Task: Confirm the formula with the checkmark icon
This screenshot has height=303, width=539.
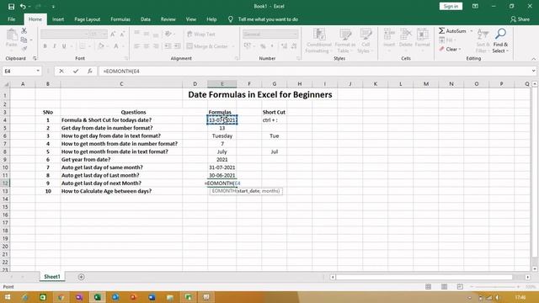Action: point(76,71)
